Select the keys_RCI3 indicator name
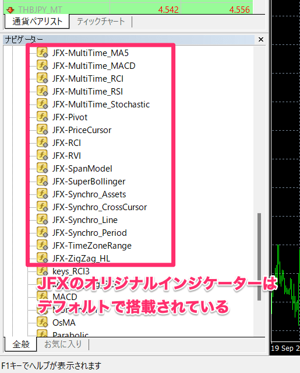 tap(71, 271)
